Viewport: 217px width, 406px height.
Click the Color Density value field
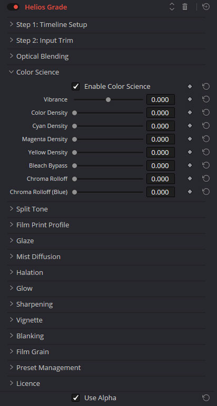161,113
